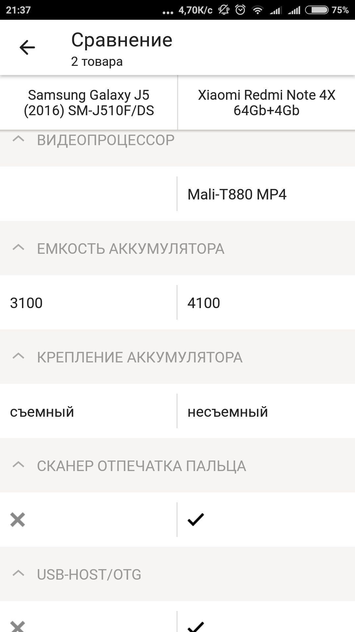Collapse the USB-HOST/OTG section
Viewport: 355px width, 632px height.
point(18,574)
